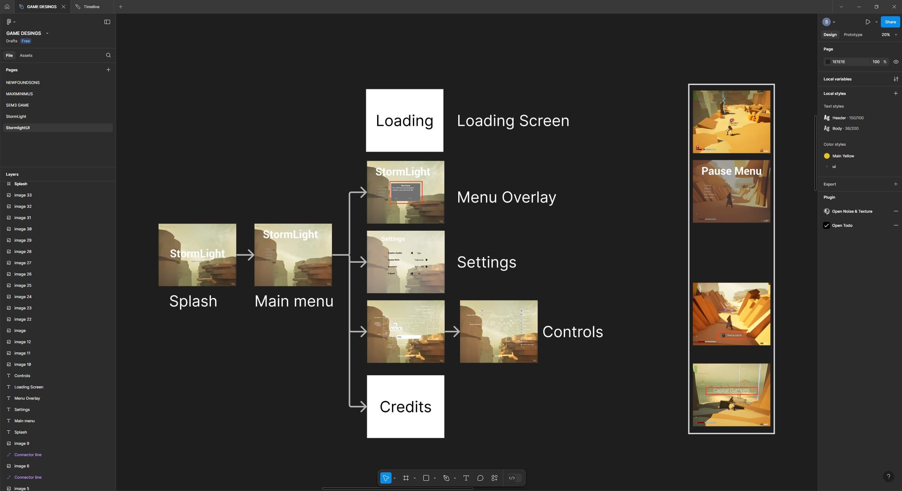The image size is (902, 491).
Task: Select the Comment tool
Action: 480,478
